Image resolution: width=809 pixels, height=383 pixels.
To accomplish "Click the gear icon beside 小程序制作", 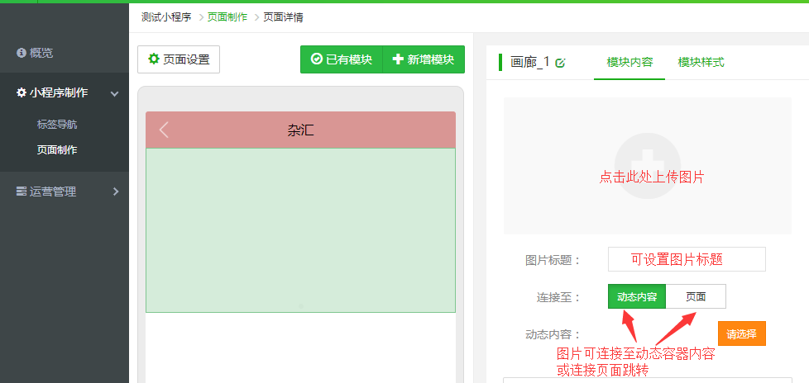I will (22, 92).
